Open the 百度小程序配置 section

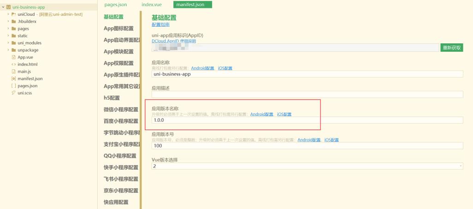tap(121, 121)
